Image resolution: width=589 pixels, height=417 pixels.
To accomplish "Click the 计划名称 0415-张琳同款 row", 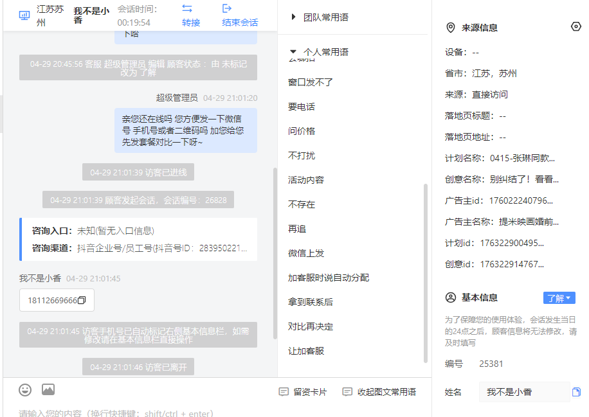I will tap(500, 158).
